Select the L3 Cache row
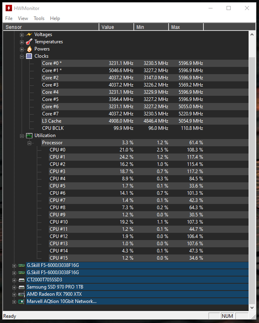Viewport: 259px width, 323px height. (145, 121)
